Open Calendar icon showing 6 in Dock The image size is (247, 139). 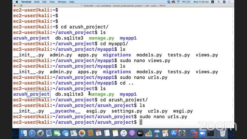[99, 133]
